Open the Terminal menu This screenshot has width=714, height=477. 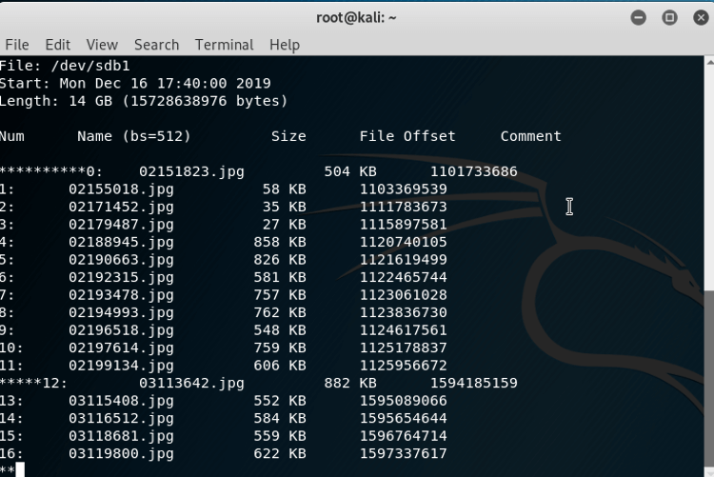point(224,45)
